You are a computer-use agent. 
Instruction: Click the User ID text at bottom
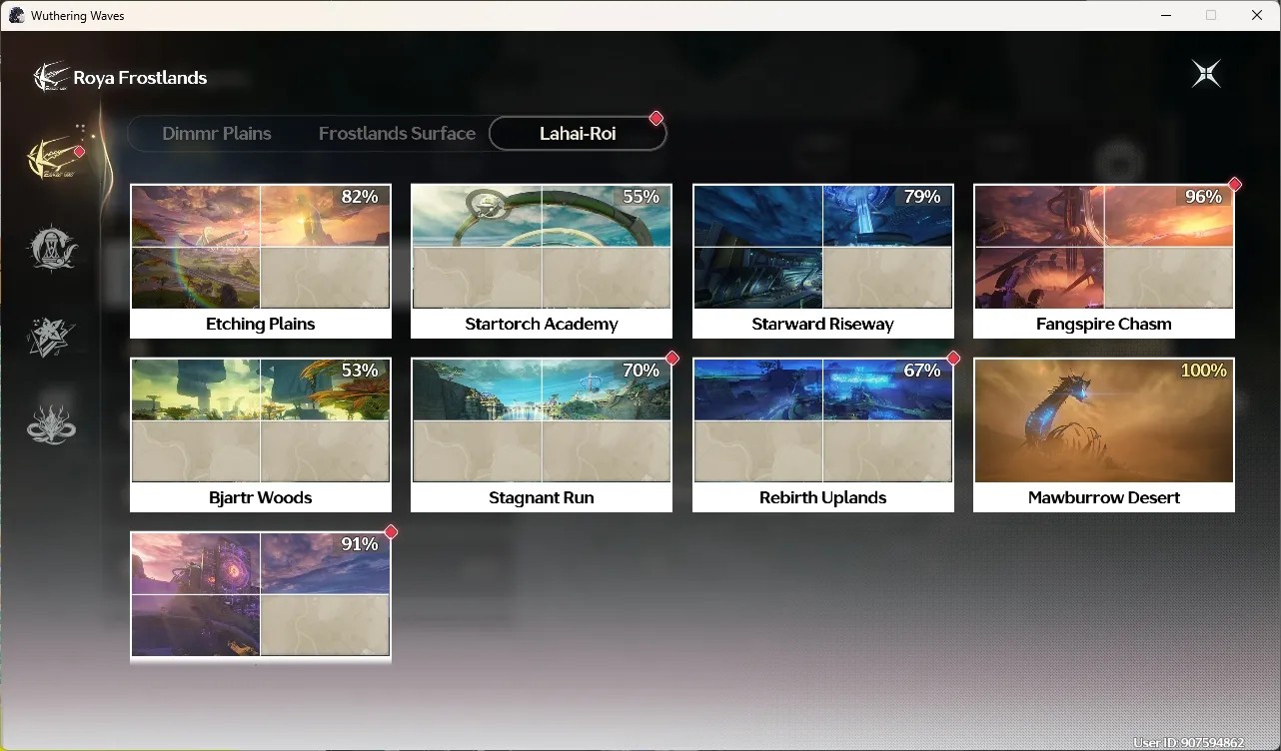tap(1189, 743)
